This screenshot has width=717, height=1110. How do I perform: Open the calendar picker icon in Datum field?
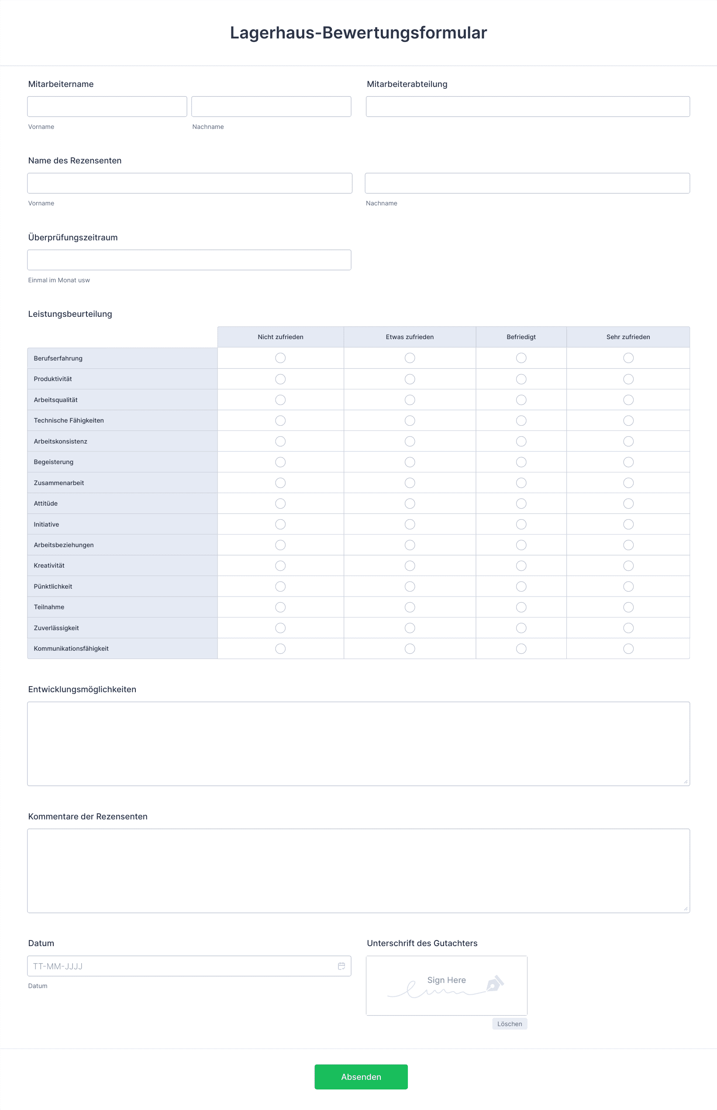click(x=341, y=966)
